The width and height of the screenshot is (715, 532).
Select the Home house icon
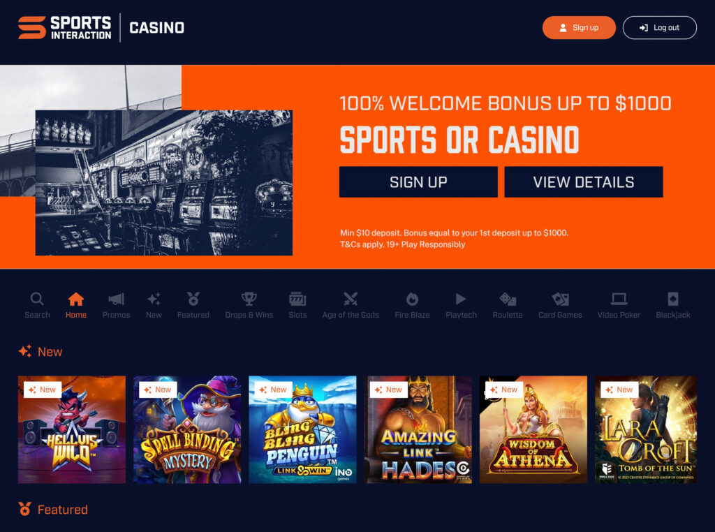pos(75,299)
